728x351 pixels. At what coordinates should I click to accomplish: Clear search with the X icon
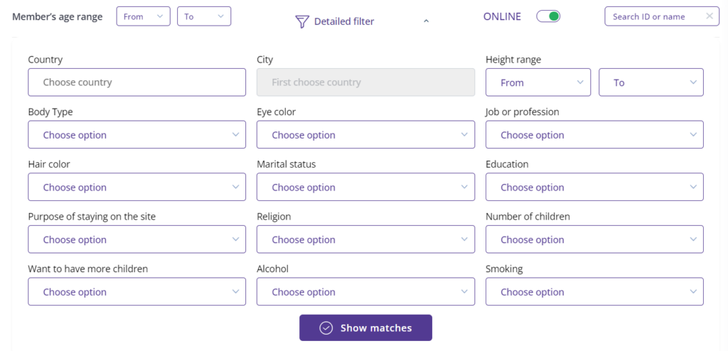click(x=710, y=16)
